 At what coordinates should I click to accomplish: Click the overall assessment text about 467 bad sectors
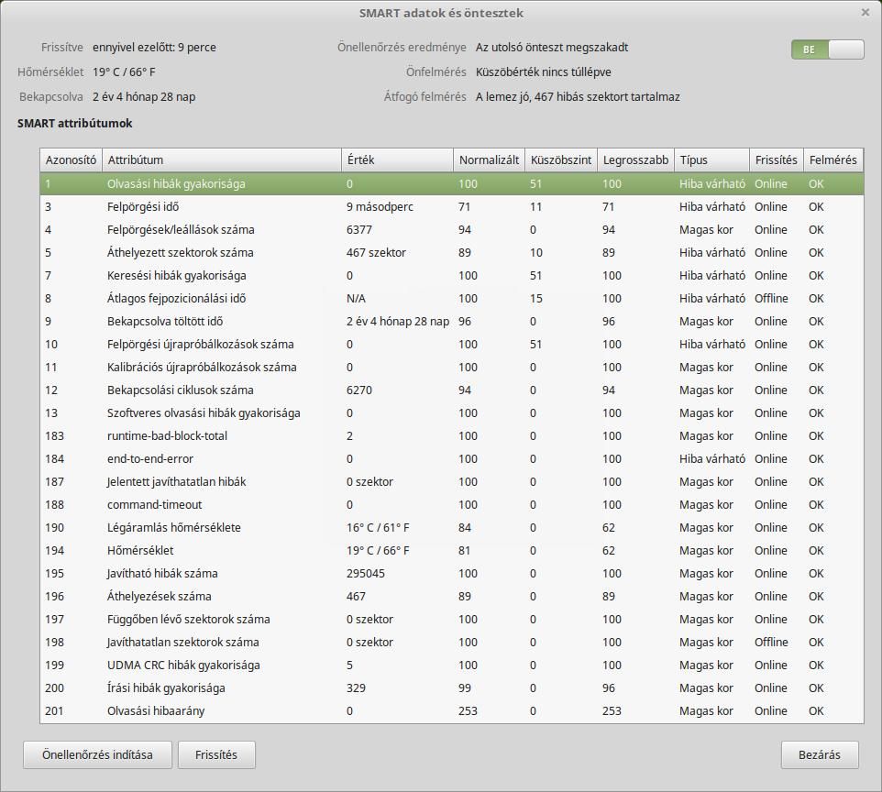tap(578, 97)
